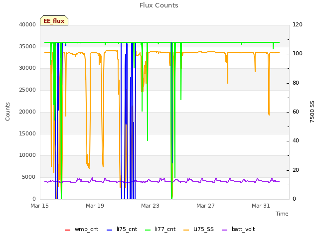Click the orange Li75_SS legend swatch

point(186,230)
